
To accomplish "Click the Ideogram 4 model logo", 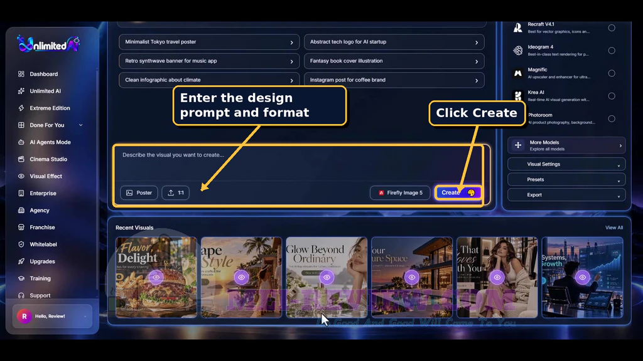I will click(x=518, y=50).
